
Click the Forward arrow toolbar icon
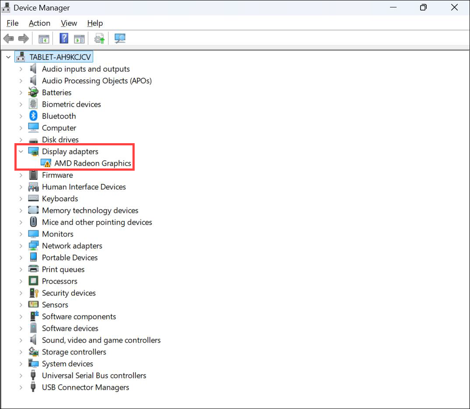pos(23,38)
